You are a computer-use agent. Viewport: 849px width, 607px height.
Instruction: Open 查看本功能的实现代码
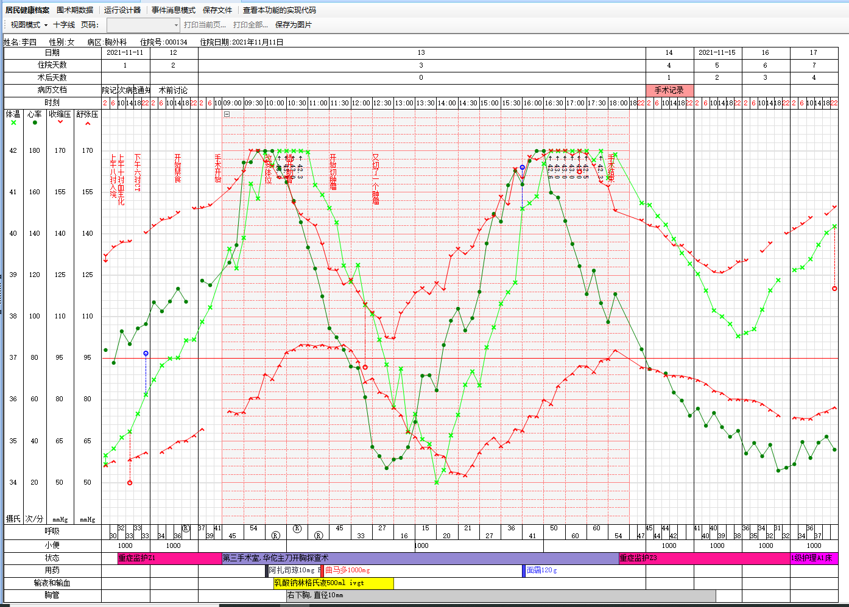[280, 10]
